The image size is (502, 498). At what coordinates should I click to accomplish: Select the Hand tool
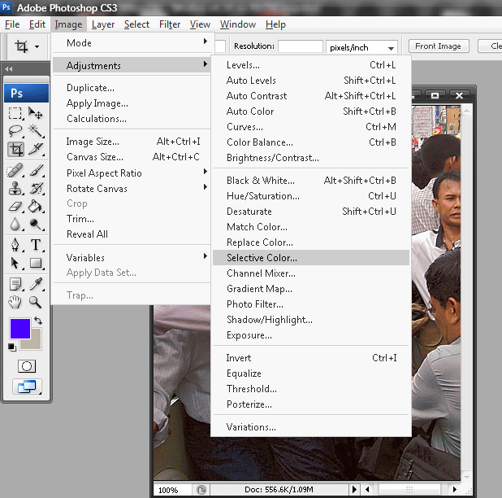click(15, 302)
